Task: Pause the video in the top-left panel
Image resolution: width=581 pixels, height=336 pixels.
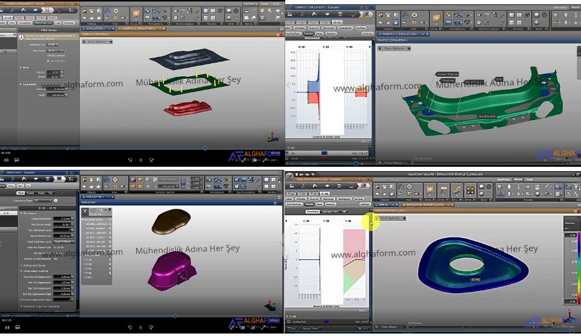Action: (141, 160)
